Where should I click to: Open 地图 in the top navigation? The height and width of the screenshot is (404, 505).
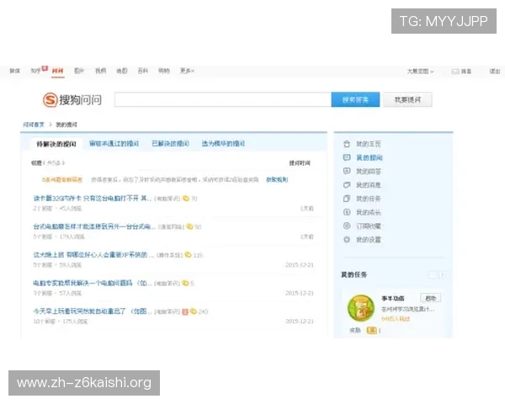(x=122, y=71)
